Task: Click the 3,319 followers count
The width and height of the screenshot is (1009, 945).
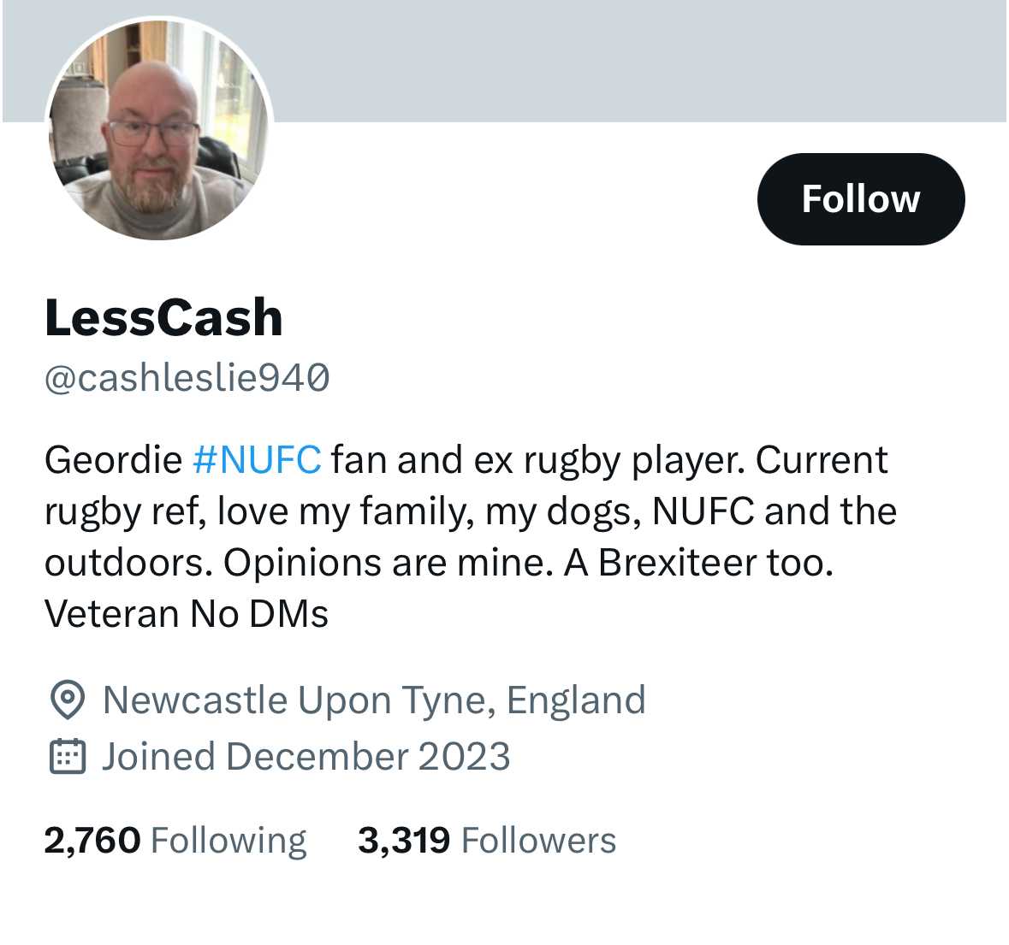Action: (403, 841)
